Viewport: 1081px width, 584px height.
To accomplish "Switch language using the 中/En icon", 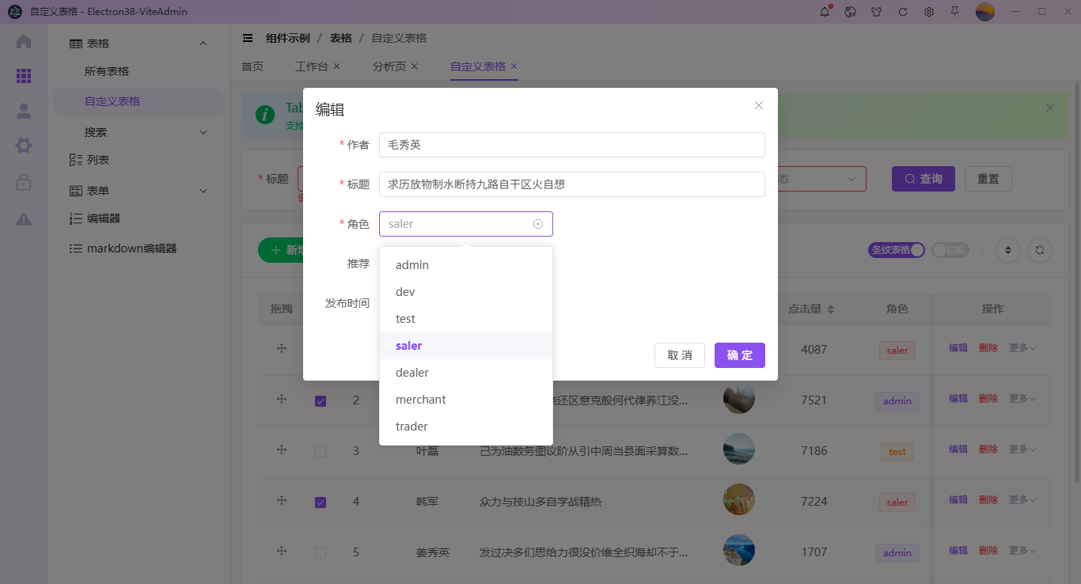I will click(x=849, y=12).
